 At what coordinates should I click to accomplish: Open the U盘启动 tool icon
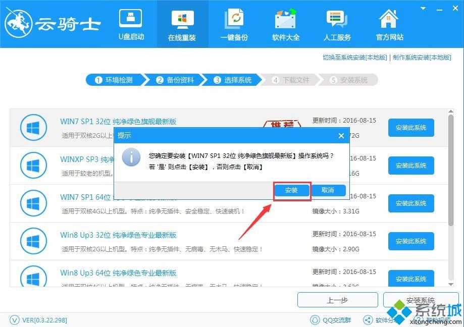(x=131, y=19)
